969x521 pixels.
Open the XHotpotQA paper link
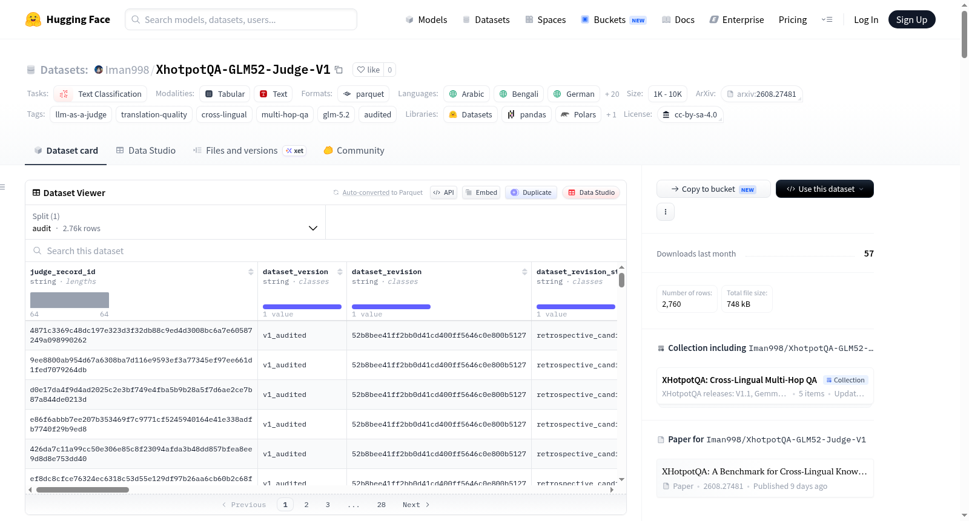coord(765,478)
